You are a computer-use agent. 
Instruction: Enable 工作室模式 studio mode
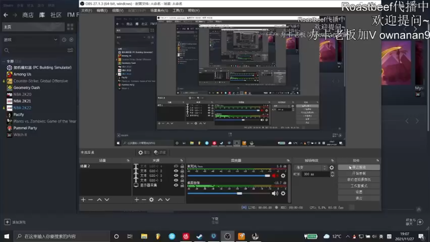(x=359, y=186)
